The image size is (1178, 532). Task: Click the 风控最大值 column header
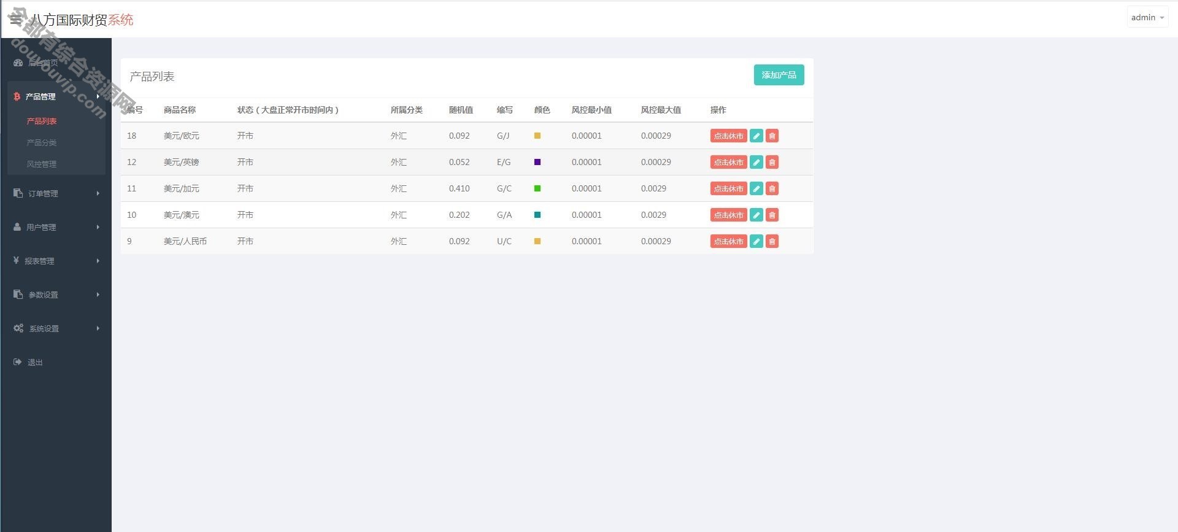[661, 110]
